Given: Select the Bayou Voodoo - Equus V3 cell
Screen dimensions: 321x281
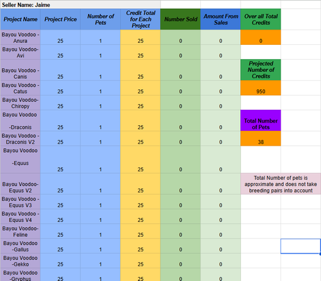Looking at the screenshot, I should (21, 201).
